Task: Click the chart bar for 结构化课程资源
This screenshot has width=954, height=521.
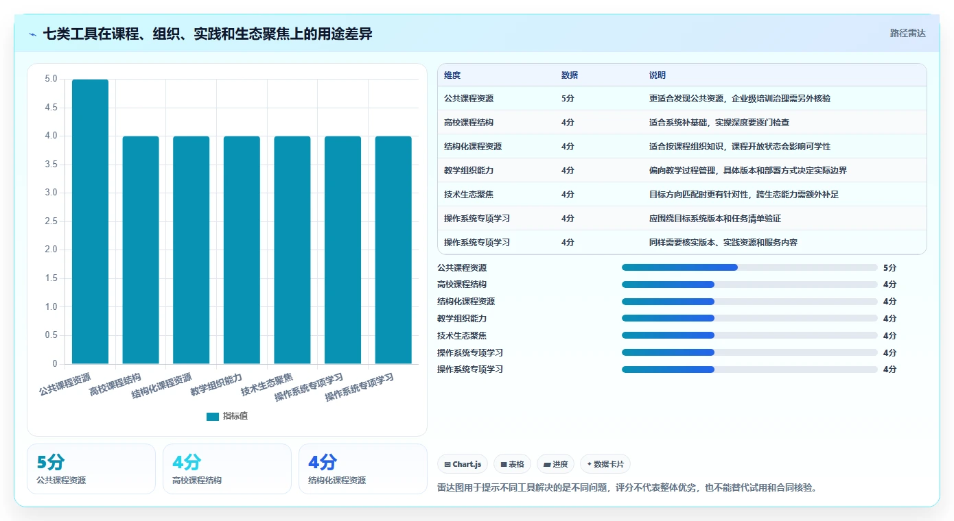Action: point(191,250)
